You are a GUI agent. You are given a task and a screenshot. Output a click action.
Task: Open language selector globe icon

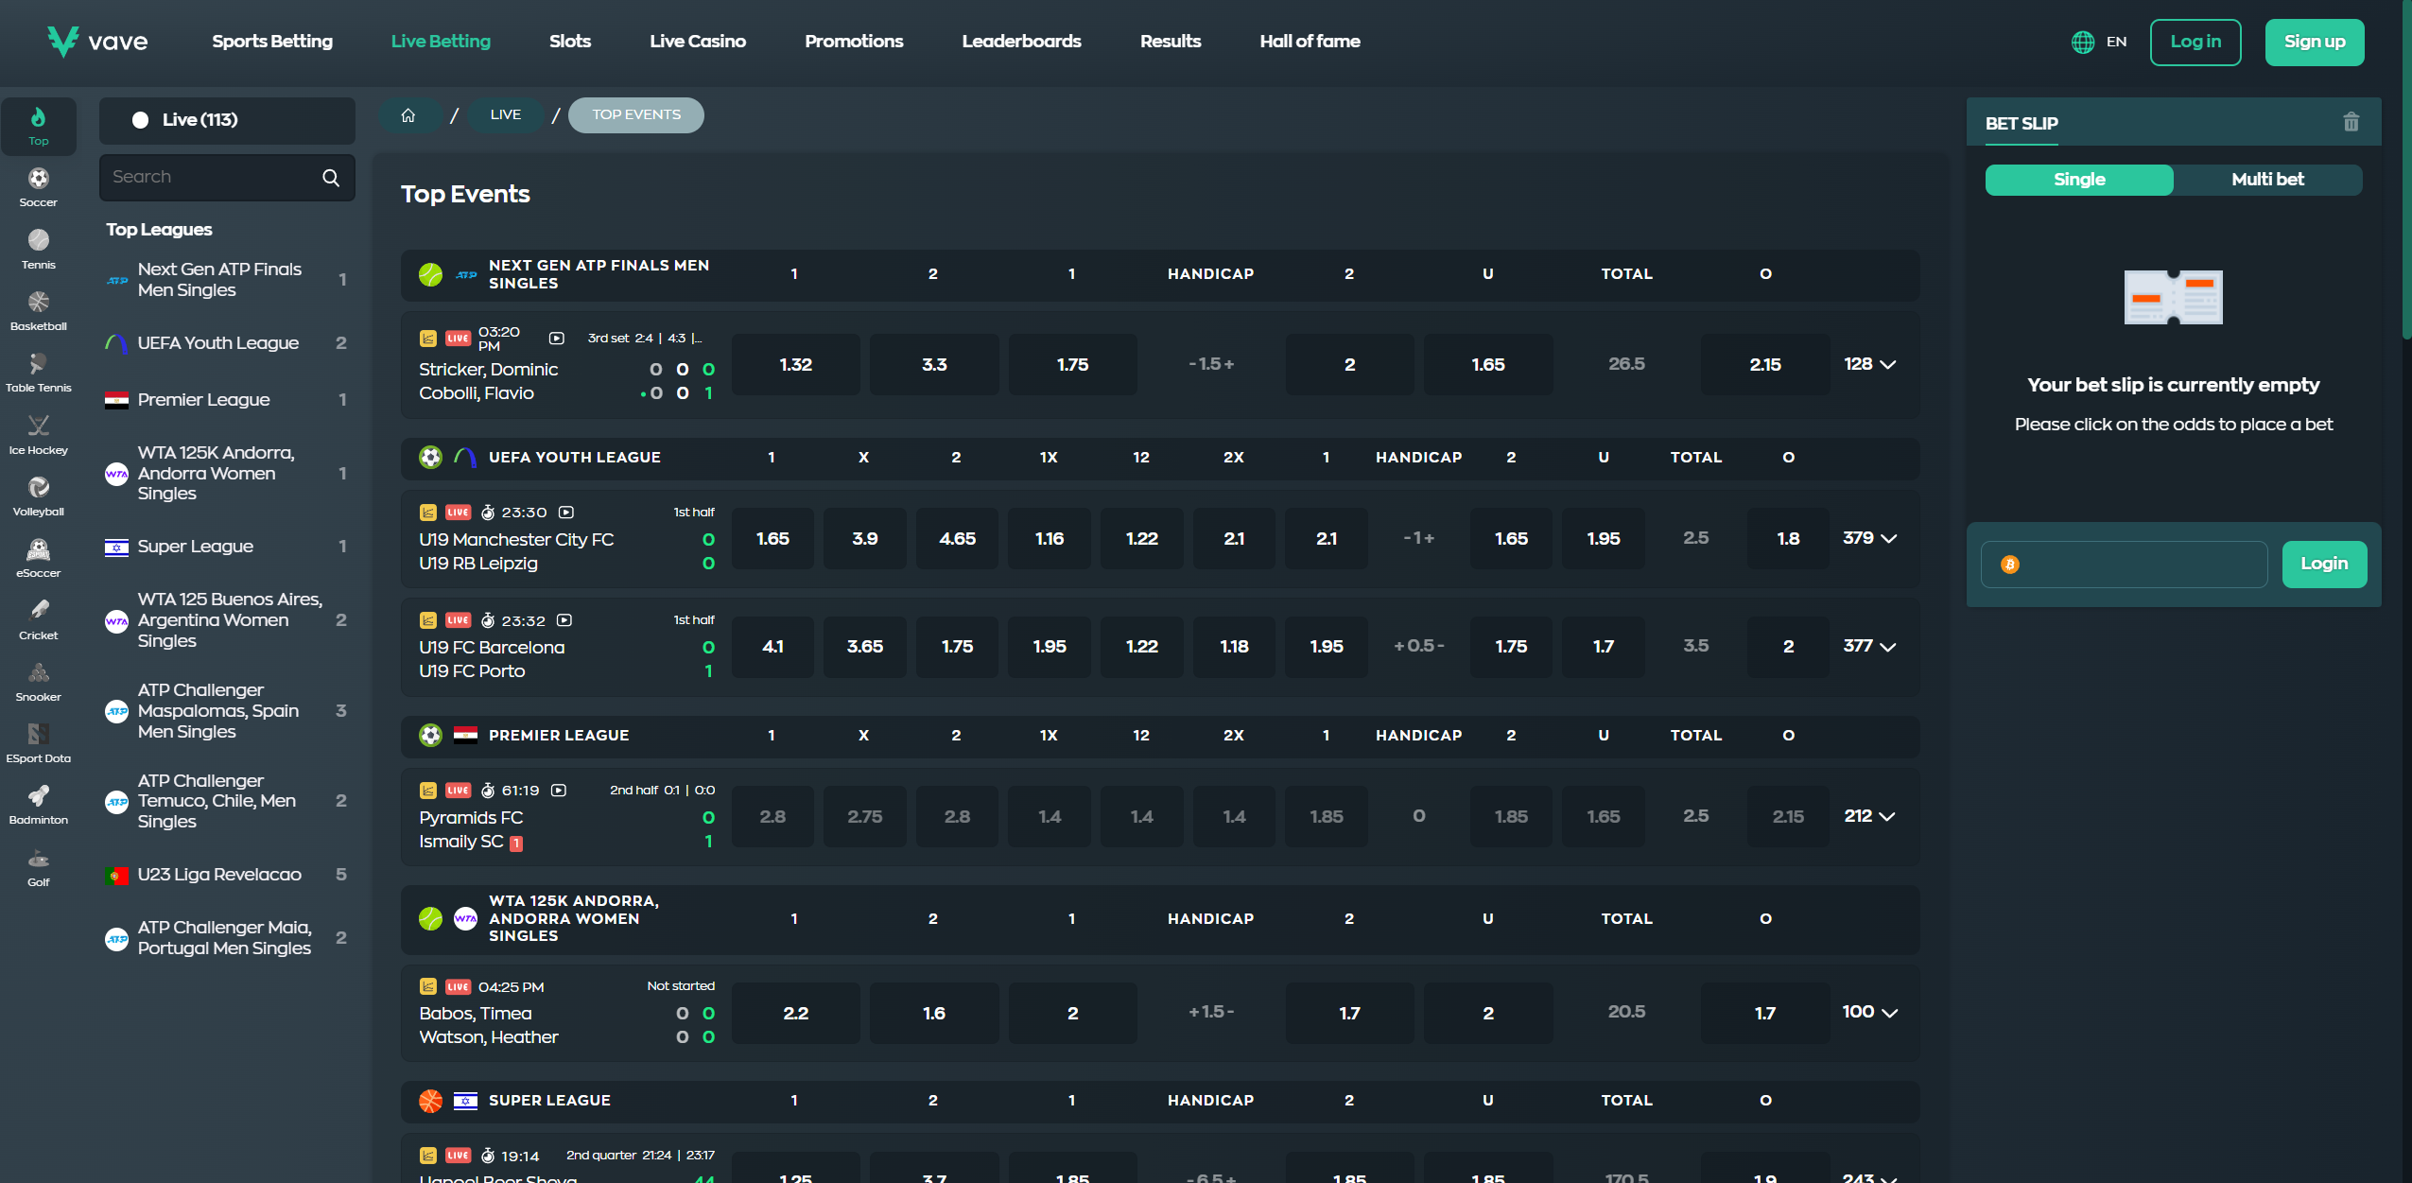(x=2082, y=42)
